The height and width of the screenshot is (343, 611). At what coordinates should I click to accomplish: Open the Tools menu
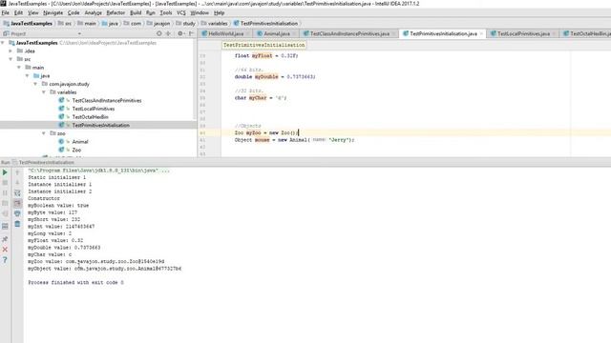tap(166, 12)
